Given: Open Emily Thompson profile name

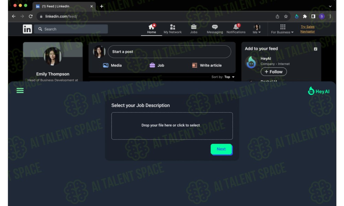Looking at the screenshot, I should pyautogui.click(x=53, y=74).
